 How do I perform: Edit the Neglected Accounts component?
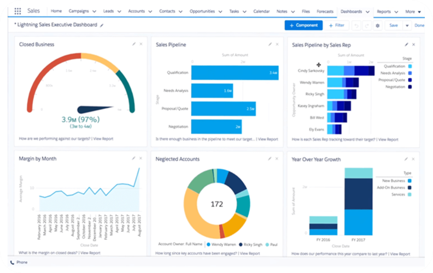pos(270,158)
